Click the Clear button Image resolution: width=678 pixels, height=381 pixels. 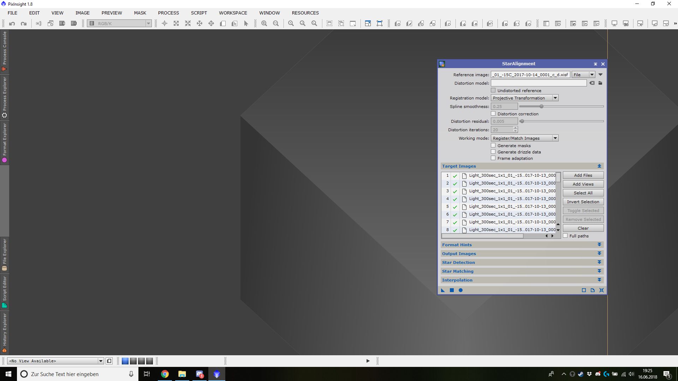pyautogui.click(x=583, y=228)
